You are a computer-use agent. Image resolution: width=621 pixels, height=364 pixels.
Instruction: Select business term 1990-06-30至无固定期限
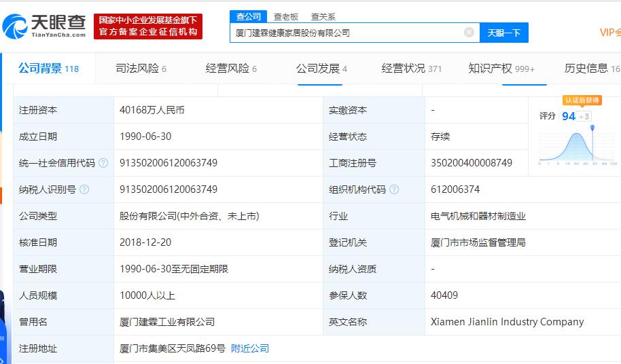click(174, 269)
